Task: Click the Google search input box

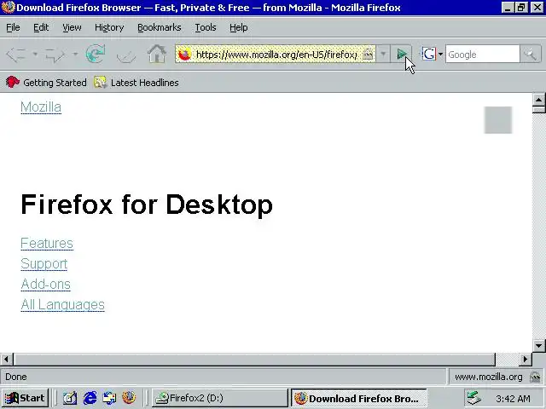Action: (482, 55)
